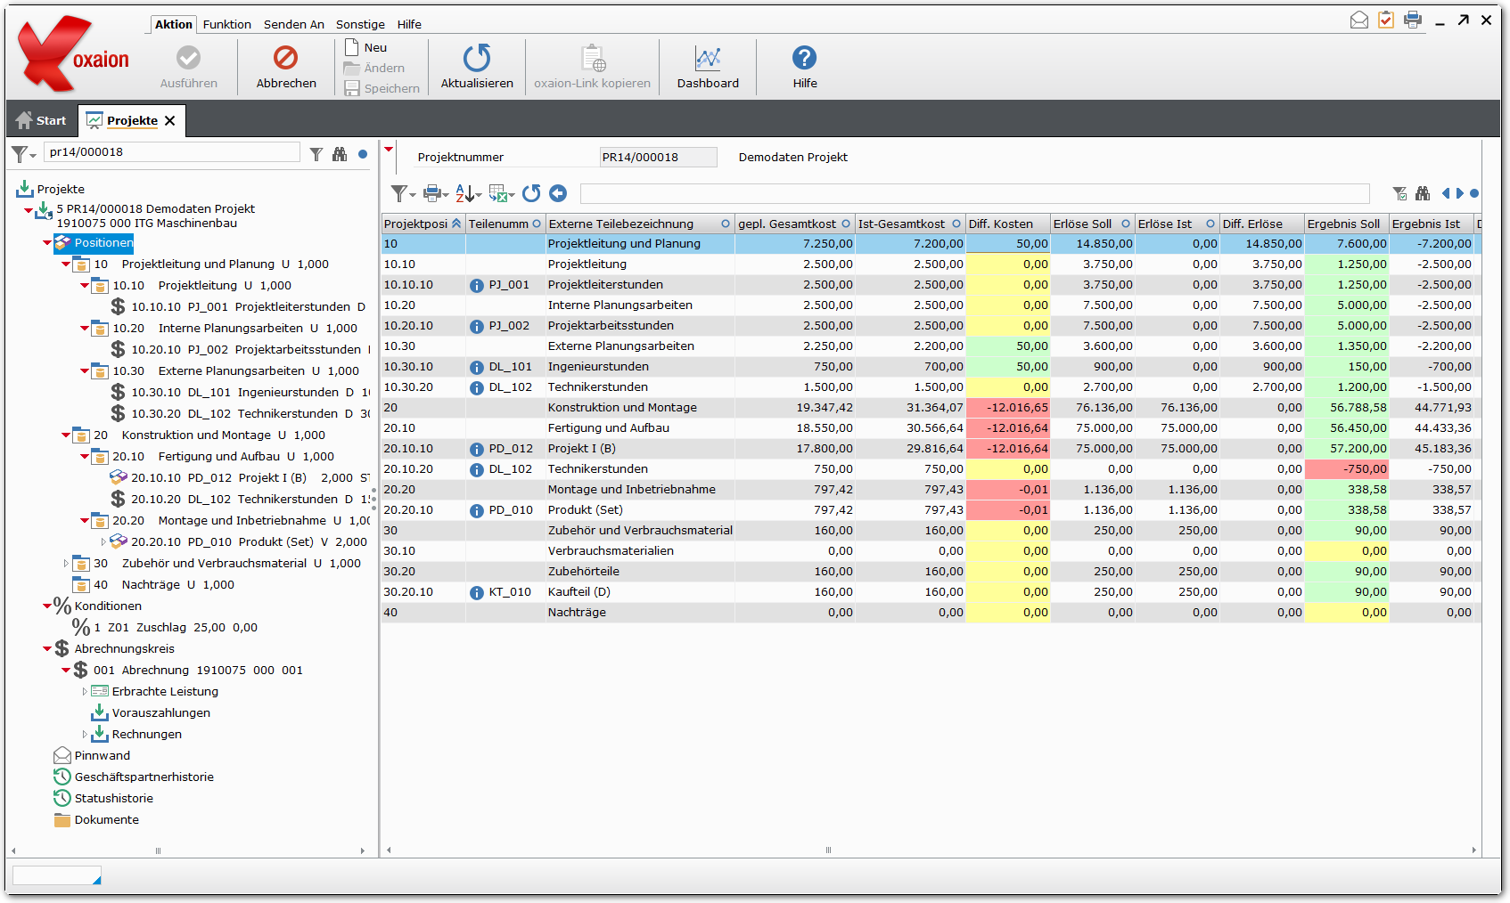Open the messages envelope icon in title bar
Viewport: 1510px width, 903px height.
pyautogui.click(x=1359, y=20)
